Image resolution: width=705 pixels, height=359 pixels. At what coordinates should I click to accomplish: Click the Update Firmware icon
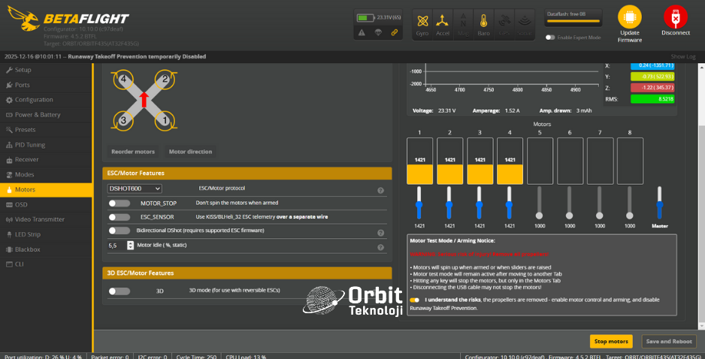[x=629, y=18]
